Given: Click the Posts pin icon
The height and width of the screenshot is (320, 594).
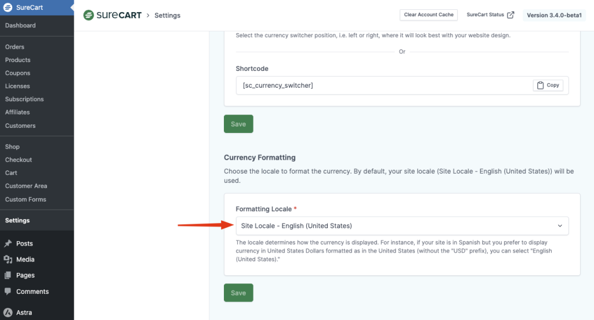Looking at the screenshot, I should [8, 244].
